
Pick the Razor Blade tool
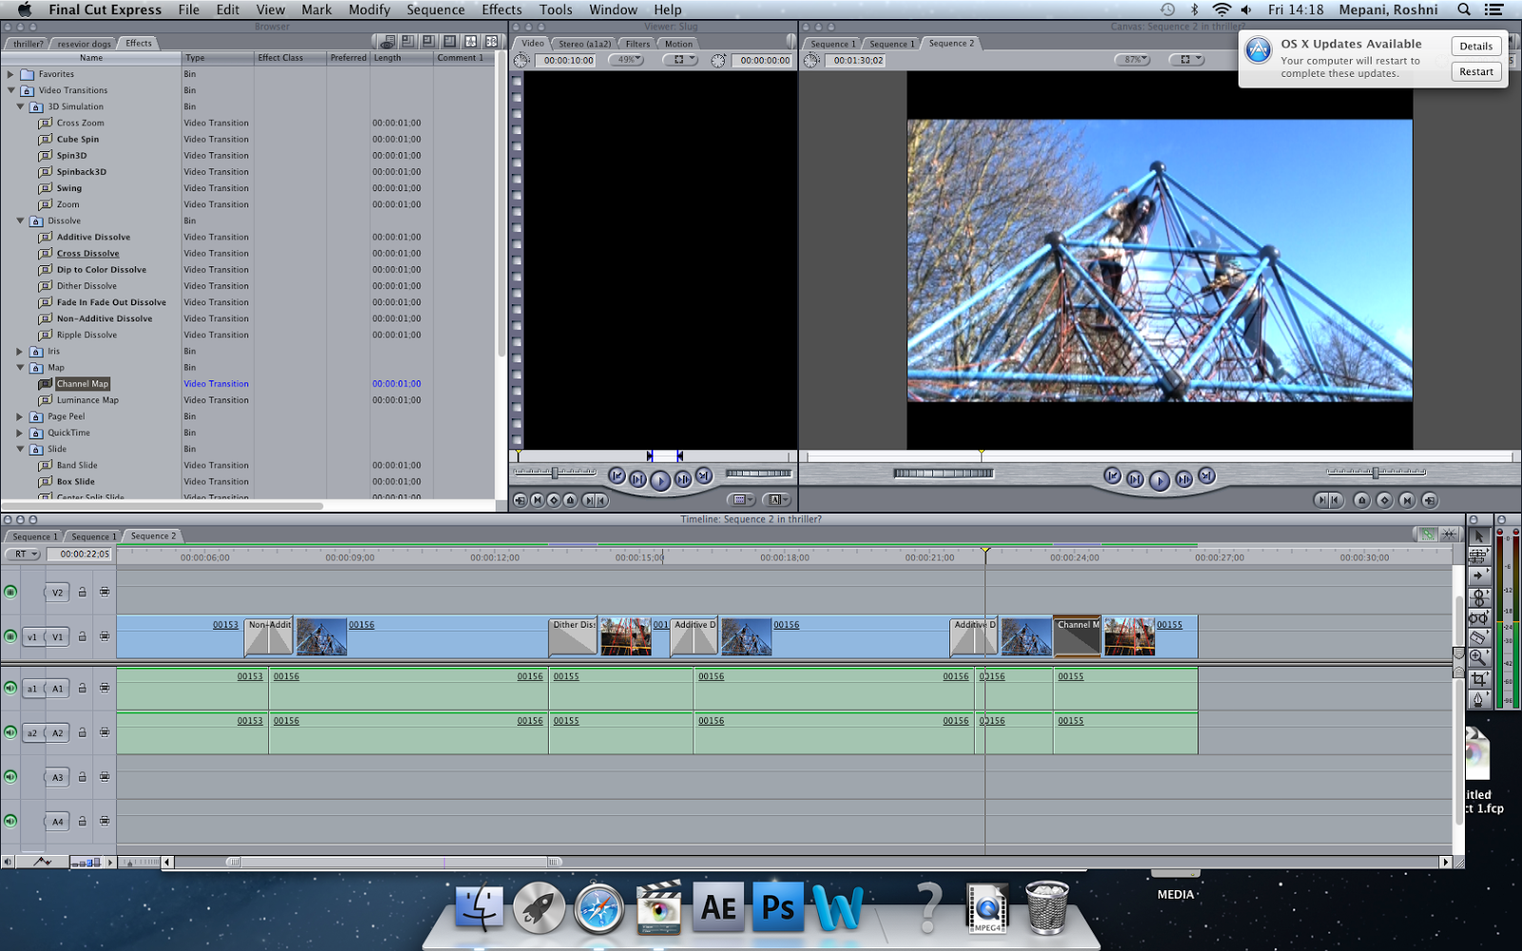pos(1478,637)
